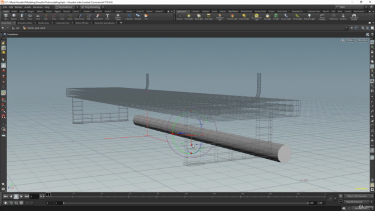
Task: Jump to the first frame
Action: (5, 196)
